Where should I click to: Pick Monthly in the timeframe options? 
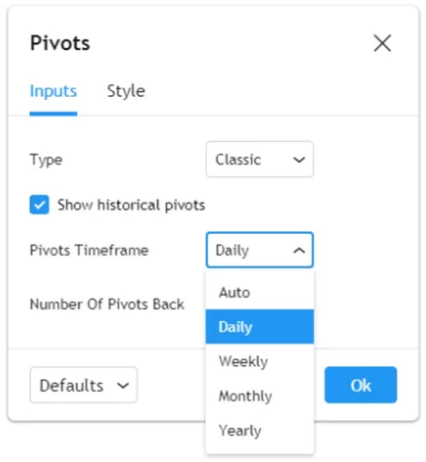click(x=245, y=396)
